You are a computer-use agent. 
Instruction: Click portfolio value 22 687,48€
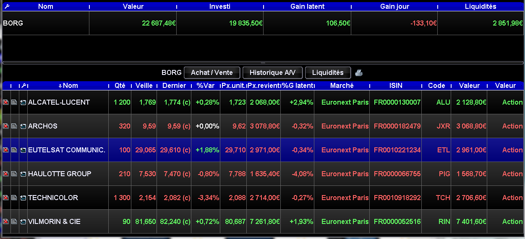(x=159, y=23)
